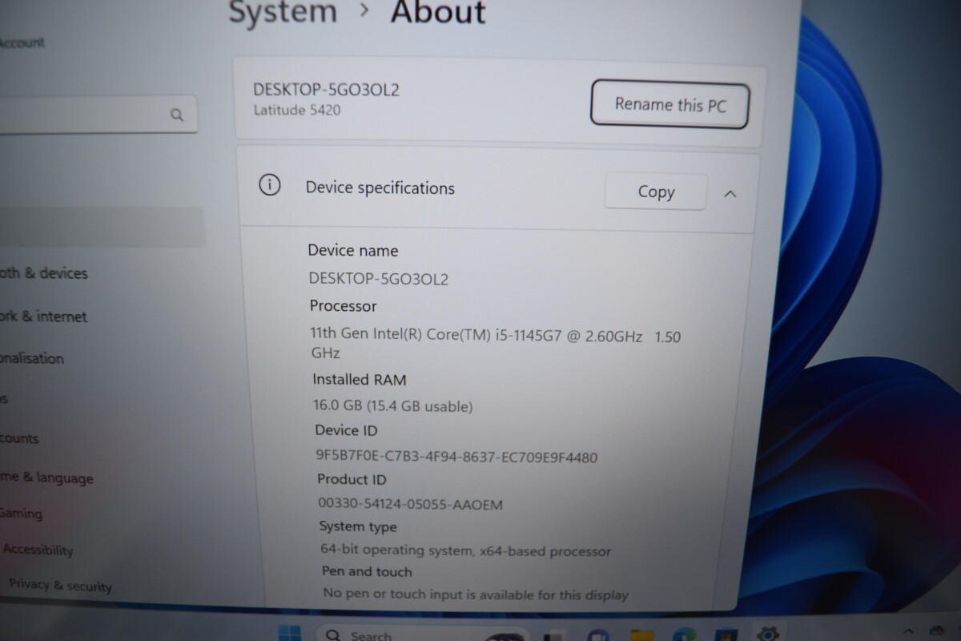Click the System type label
This screenshot has height=641, width=961.
coord(358,526)
